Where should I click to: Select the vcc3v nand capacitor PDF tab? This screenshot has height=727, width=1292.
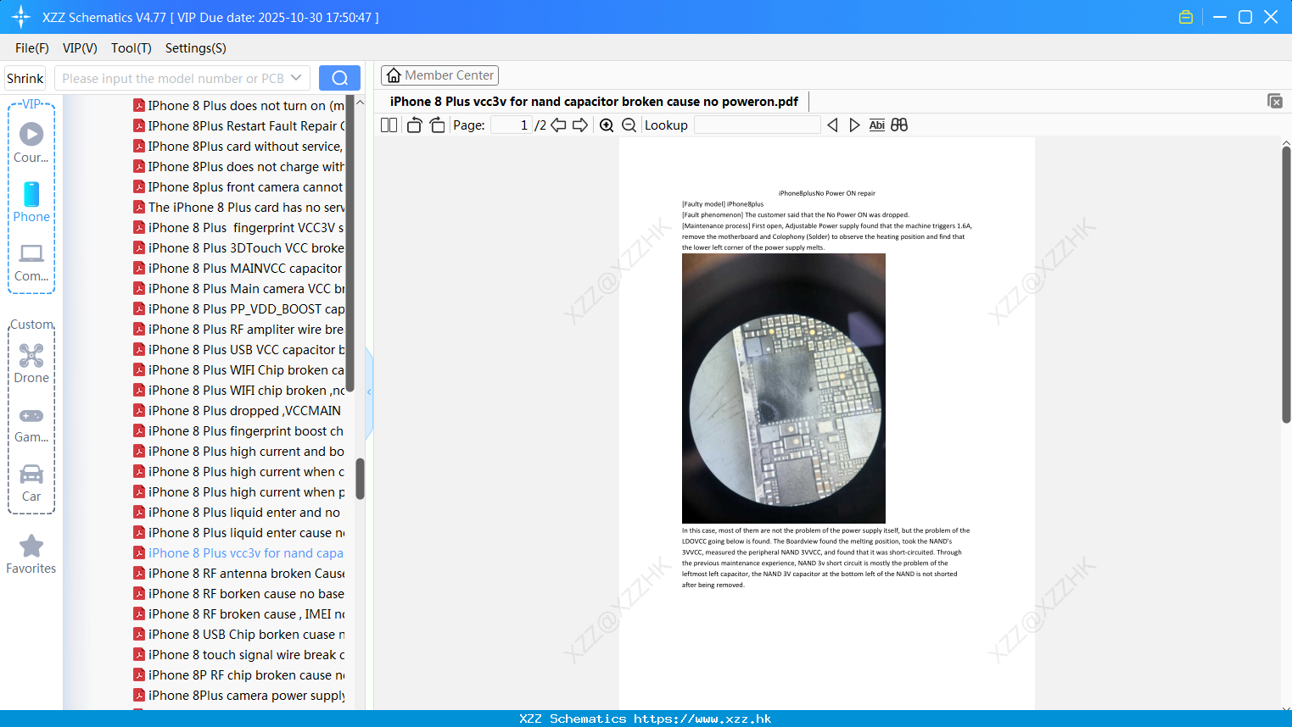(594, 102)
